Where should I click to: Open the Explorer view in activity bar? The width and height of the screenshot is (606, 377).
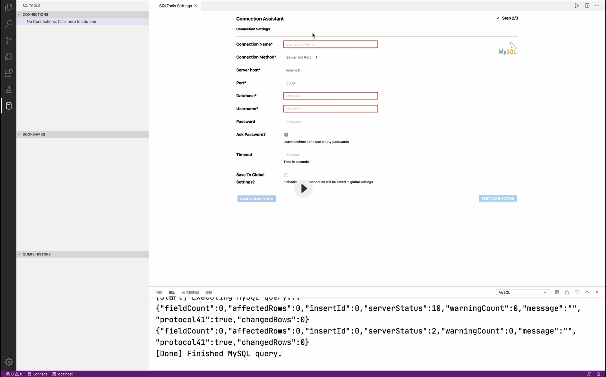(x=9, y=7)
